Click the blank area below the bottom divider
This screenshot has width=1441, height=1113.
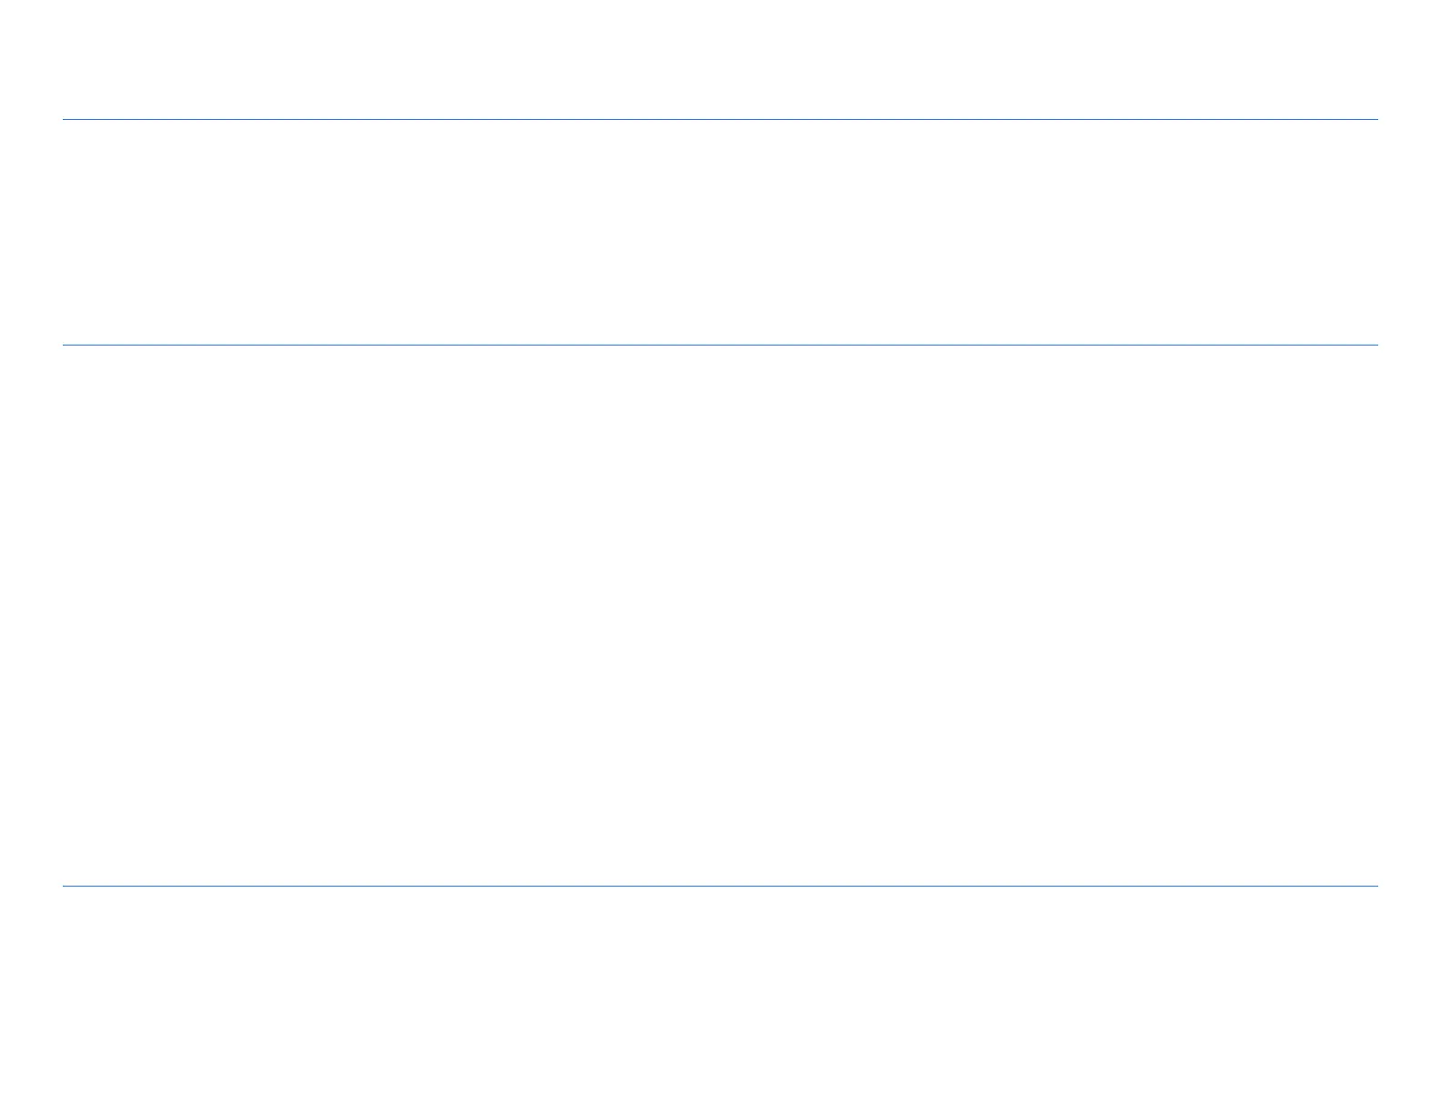click(x=720, y=999)
